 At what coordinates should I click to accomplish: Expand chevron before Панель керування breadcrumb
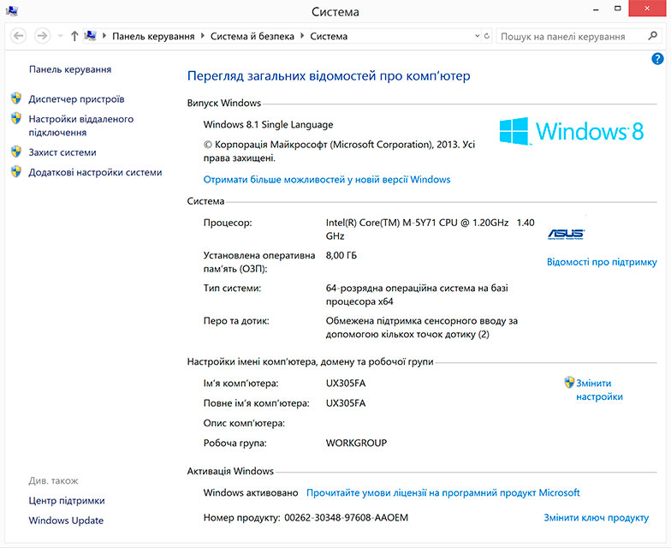point(104,36)
